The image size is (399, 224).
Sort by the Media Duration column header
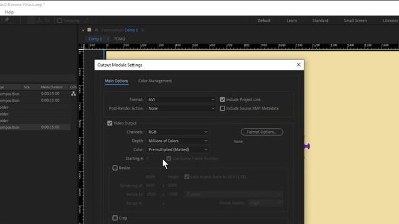tap(52, 87)
